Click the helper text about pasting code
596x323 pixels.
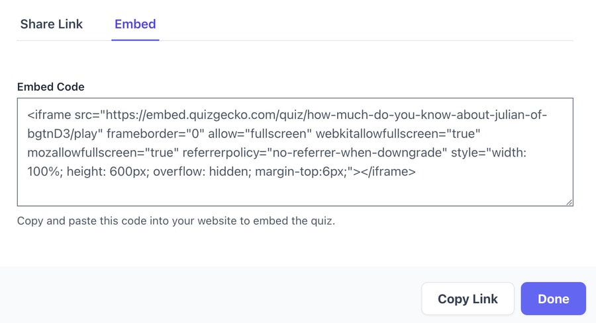176,221
